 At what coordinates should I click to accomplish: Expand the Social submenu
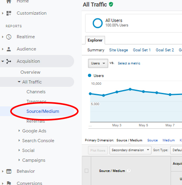coord(19,150)
